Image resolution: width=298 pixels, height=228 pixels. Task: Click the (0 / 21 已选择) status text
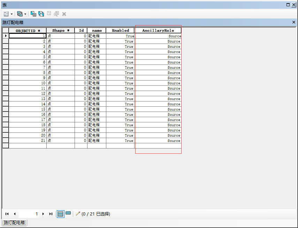click(x=96, y=214)
